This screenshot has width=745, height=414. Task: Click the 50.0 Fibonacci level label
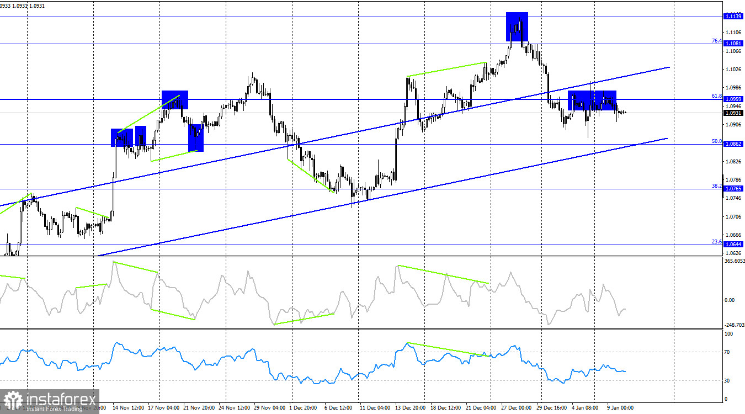click(717, 141)
